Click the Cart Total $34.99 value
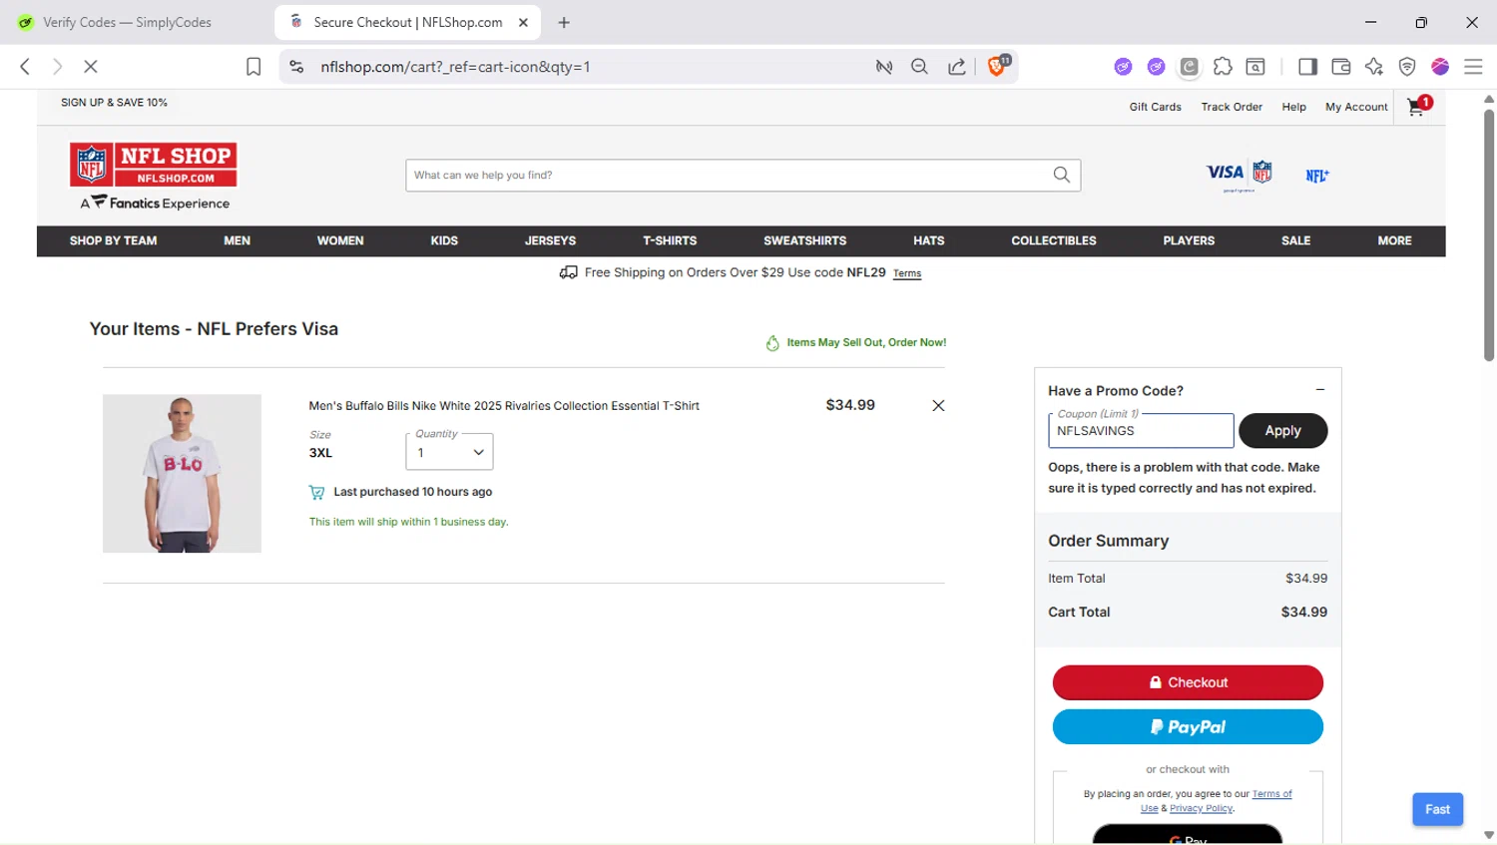The width and height of the screenshot is (1497, 845). 1303,613
